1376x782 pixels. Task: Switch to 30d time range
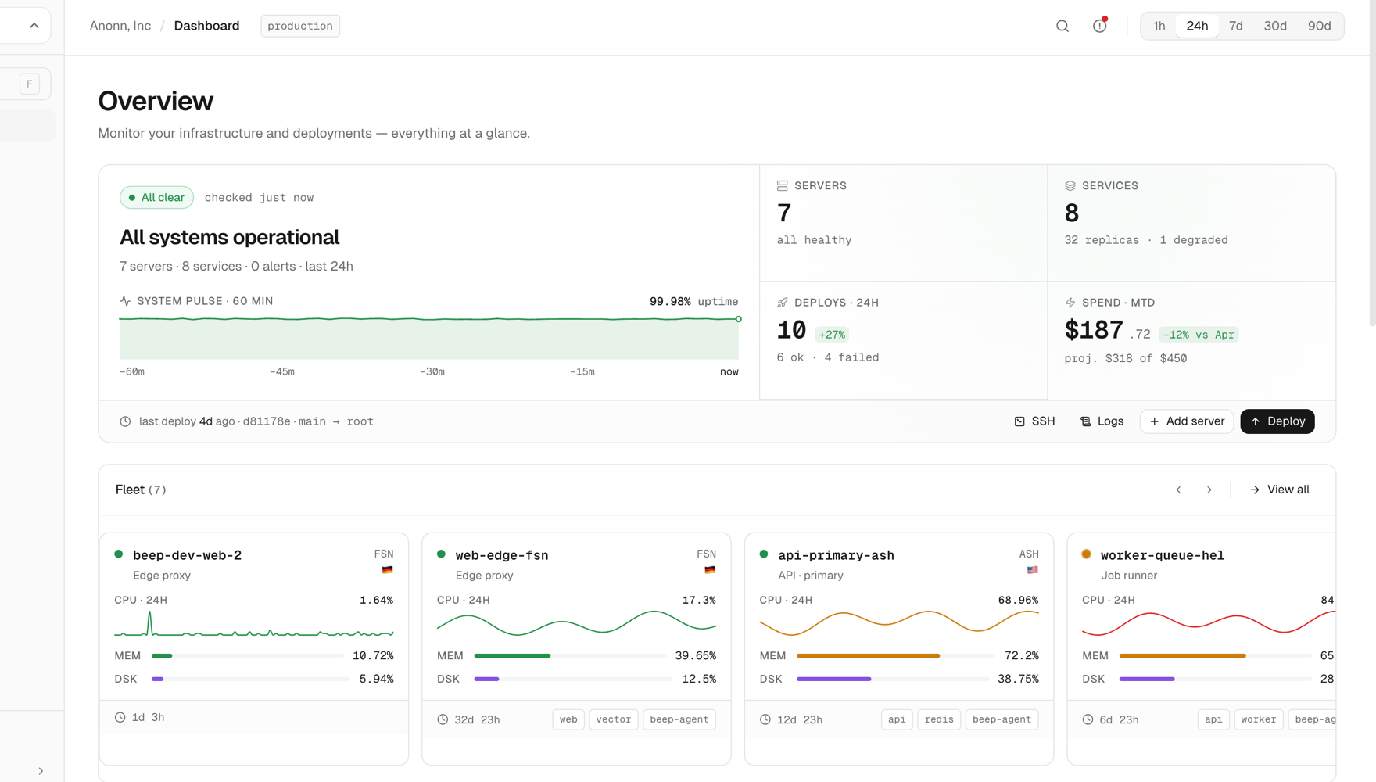[x=1275, y=26]
